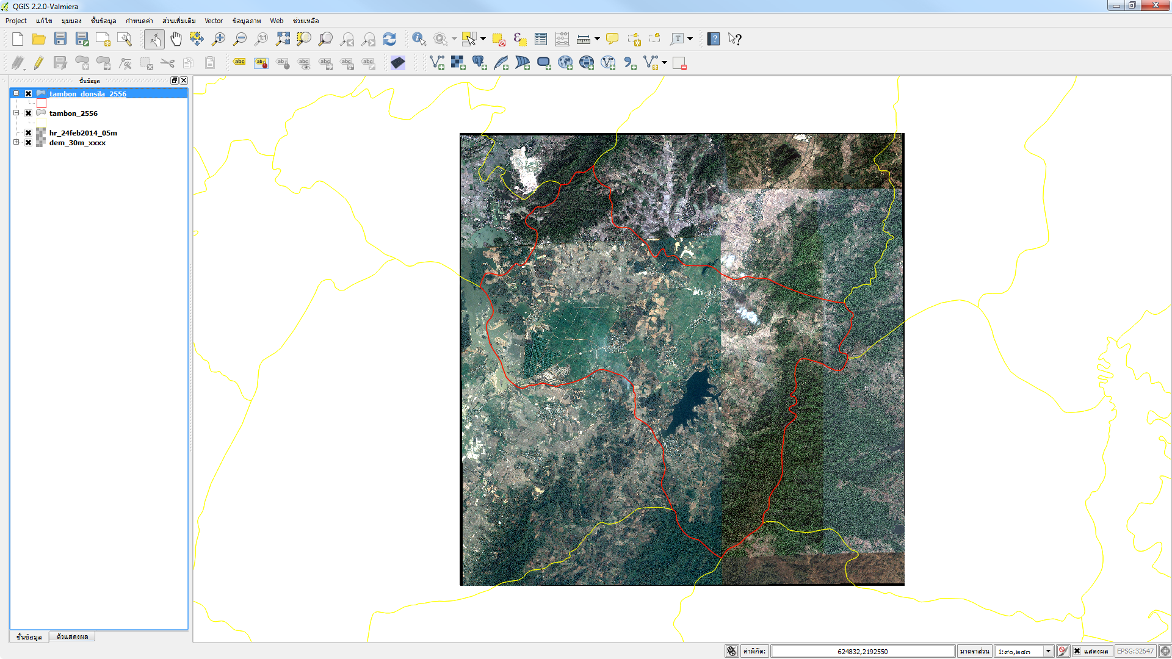
Task: Open the composer manager icon
Action: pos(125,39)
